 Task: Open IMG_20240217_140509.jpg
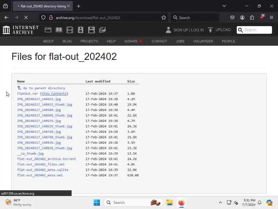39,110
